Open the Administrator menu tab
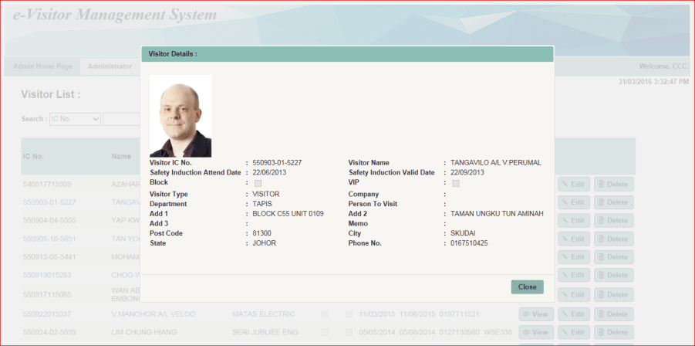 pos(110,66)
